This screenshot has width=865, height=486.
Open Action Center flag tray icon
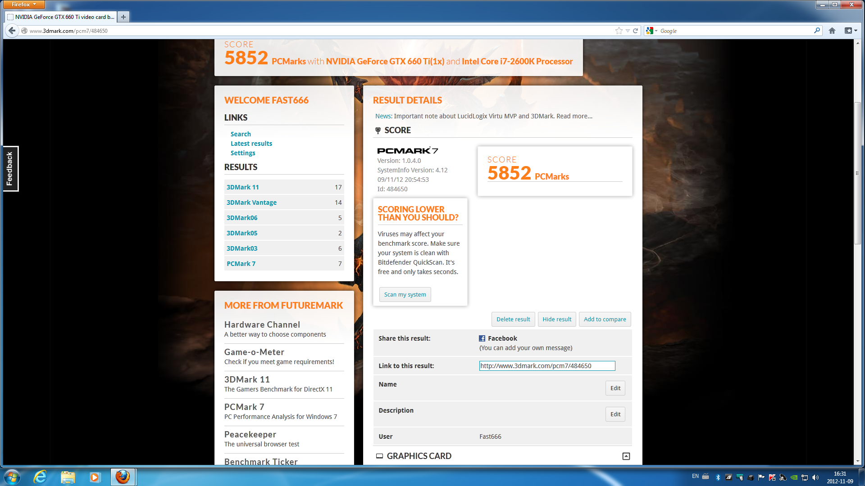click(x=761, y=477)
